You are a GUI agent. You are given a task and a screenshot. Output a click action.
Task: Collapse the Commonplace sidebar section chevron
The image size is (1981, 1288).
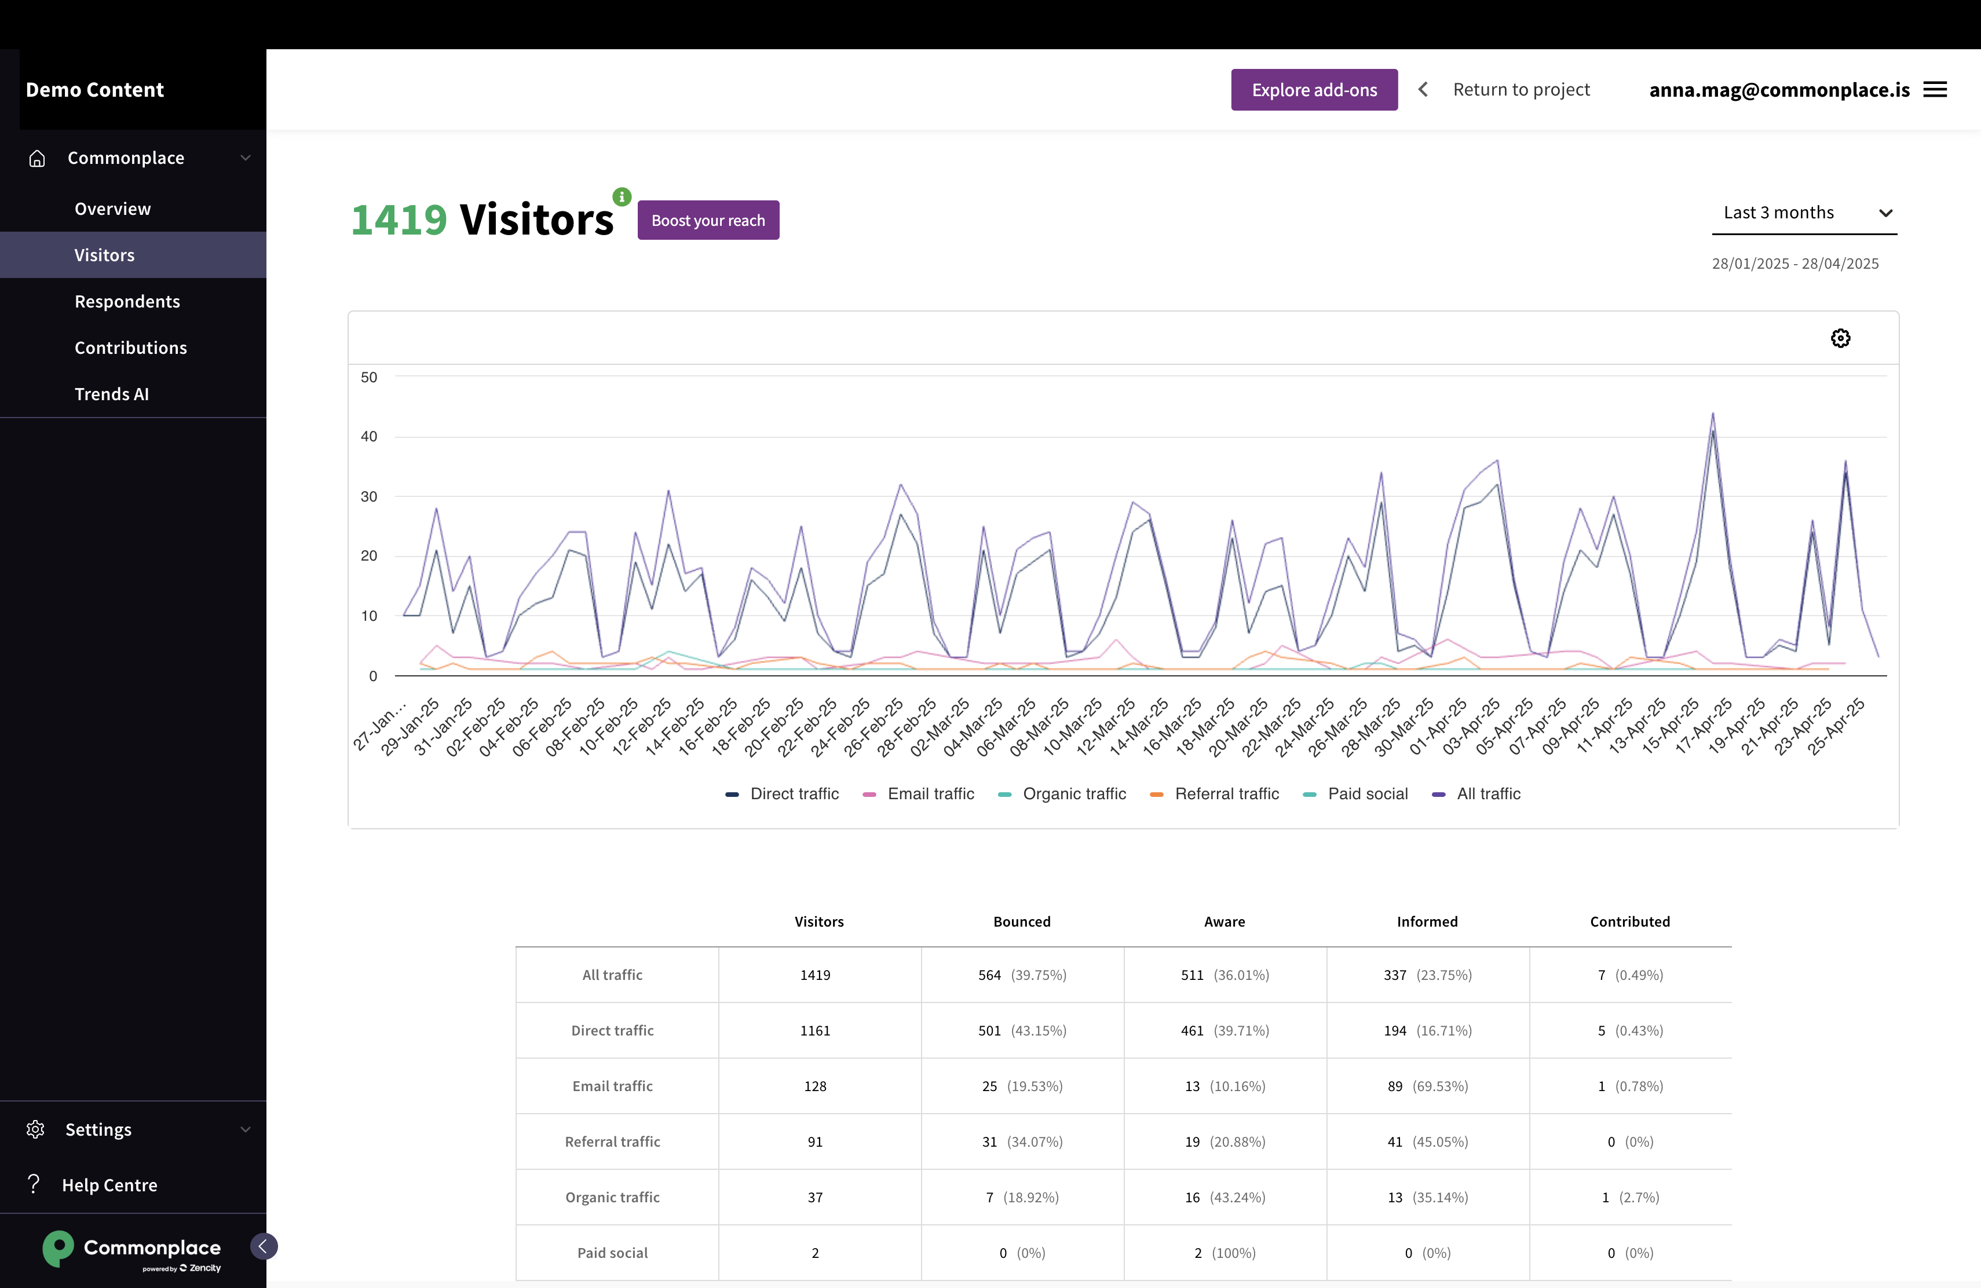(246, 158)
